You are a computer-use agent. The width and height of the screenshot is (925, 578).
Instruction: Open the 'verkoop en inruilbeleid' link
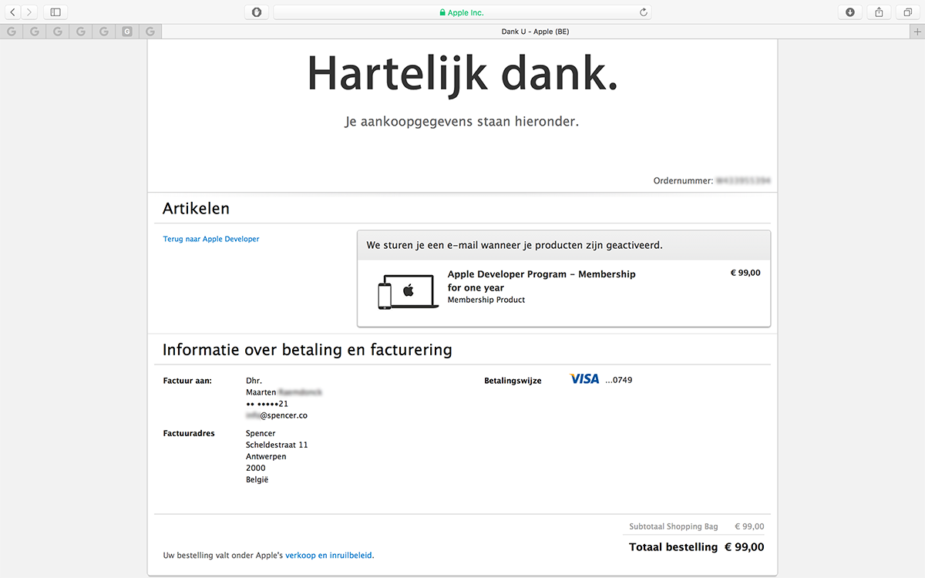pos(329,555)
